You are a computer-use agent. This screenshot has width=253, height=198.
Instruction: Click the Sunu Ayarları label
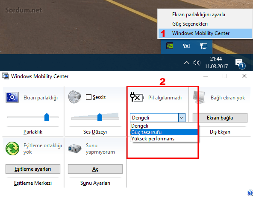pyautogui.click(x=95, y=183)
